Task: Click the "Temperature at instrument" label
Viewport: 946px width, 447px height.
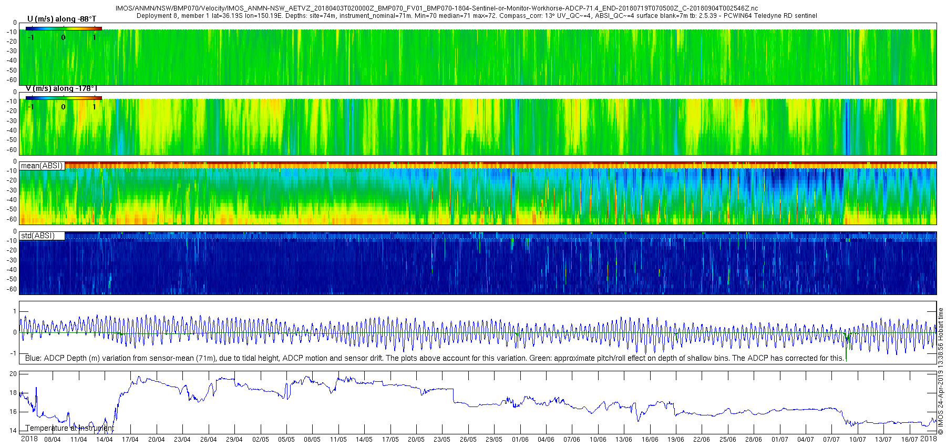Action: point(69,428)
